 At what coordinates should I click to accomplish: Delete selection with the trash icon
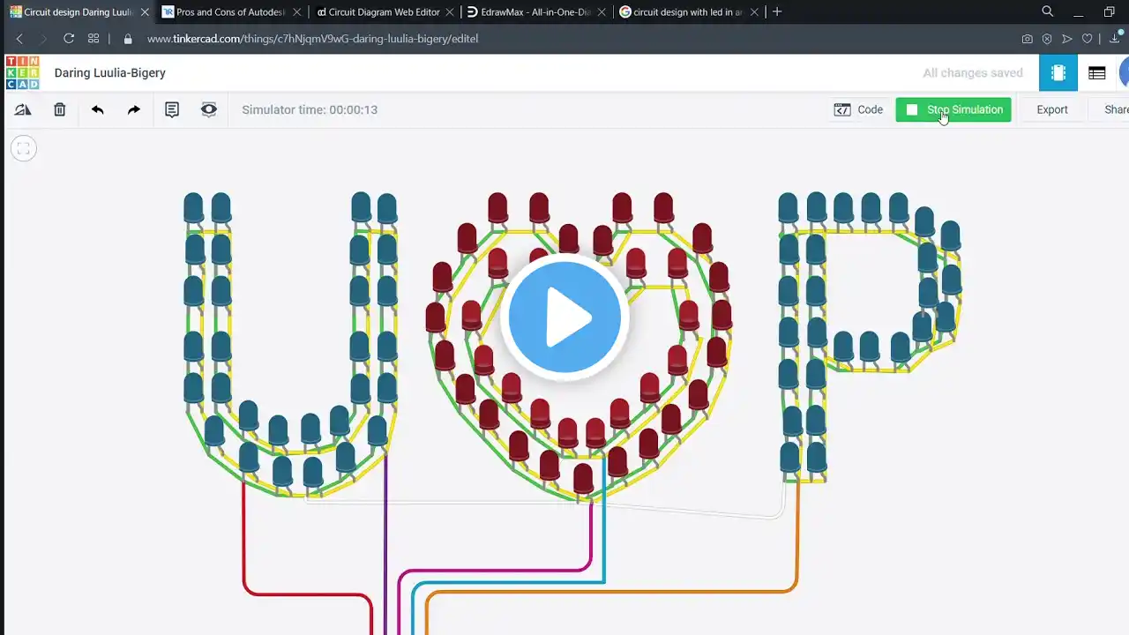pos(60,109)
